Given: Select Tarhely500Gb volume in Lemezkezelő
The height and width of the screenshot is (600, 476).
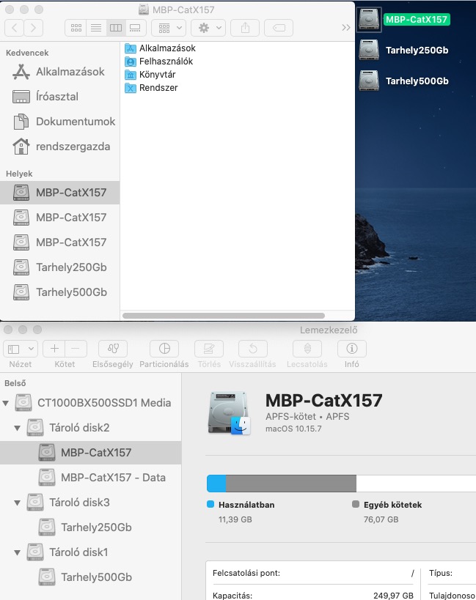Looking at the screenshot, I should click(x=90, y=577).
